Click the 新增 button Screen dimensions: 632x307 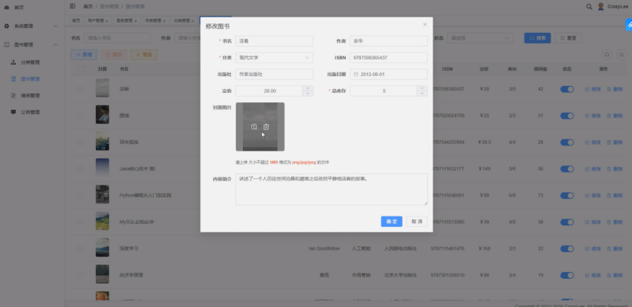(x=84, y=54)
